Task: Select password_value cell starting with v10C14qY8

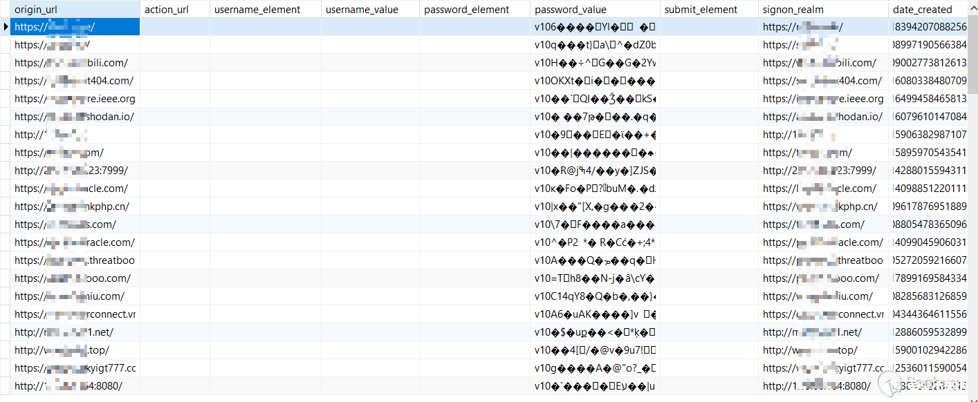Action: (x=594, y=296)
